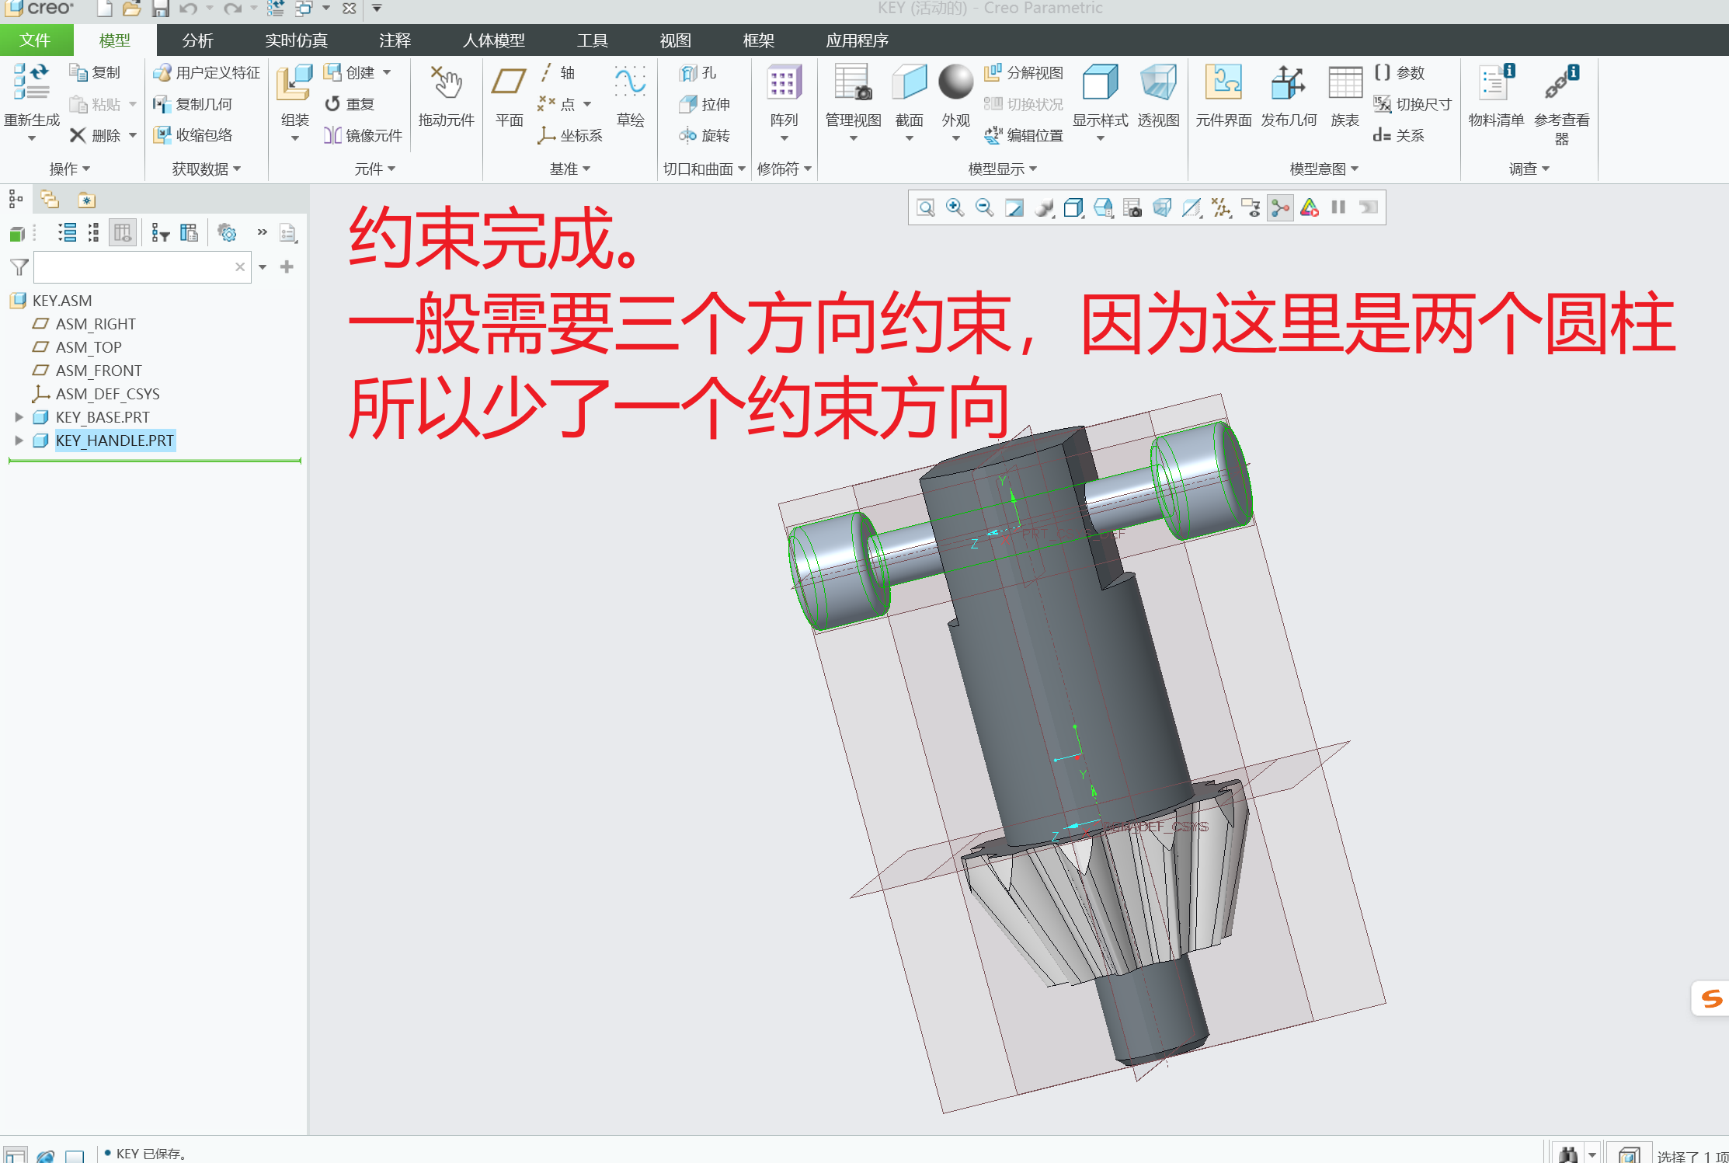Create a Hole with the 孔 tool

coord(698,72)
